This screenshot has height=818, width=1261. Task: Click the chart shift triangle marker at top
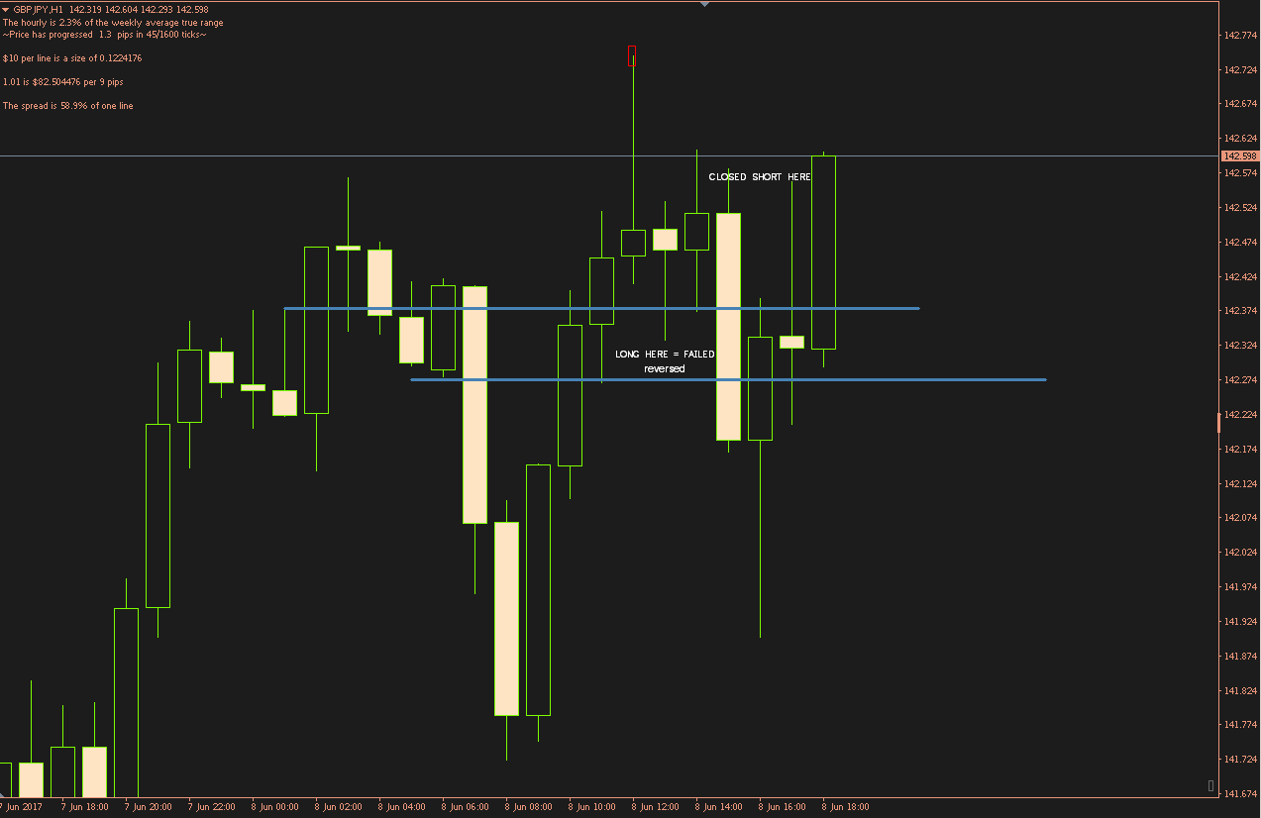[704, 4]
